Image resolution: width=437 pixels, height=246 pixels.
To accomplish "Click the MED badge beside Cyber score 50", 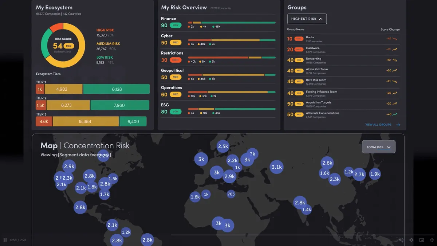I will click(x=176, y=43).
